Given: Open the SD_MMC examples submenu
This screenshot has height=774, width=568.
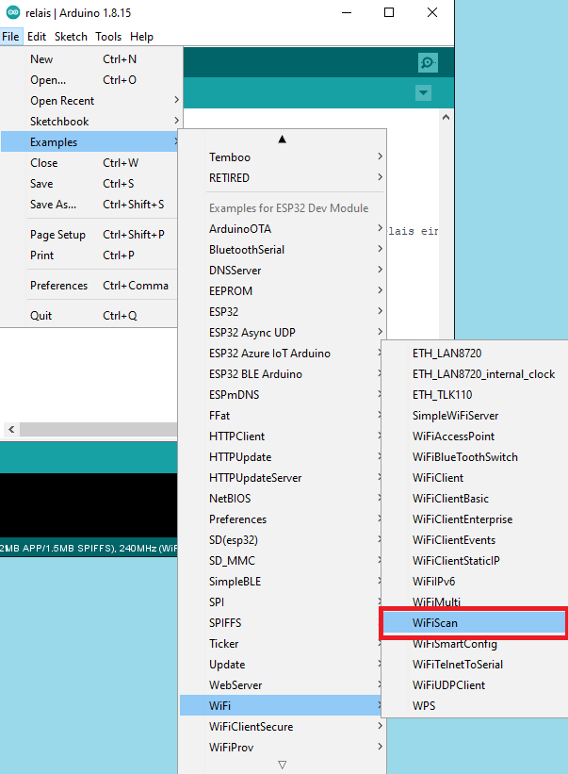Looking at the screenshot, I should 281,561.
